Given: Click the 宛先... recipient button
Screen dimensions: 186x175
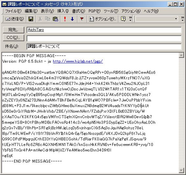Looking at the screenshot, I should (13, 30).
